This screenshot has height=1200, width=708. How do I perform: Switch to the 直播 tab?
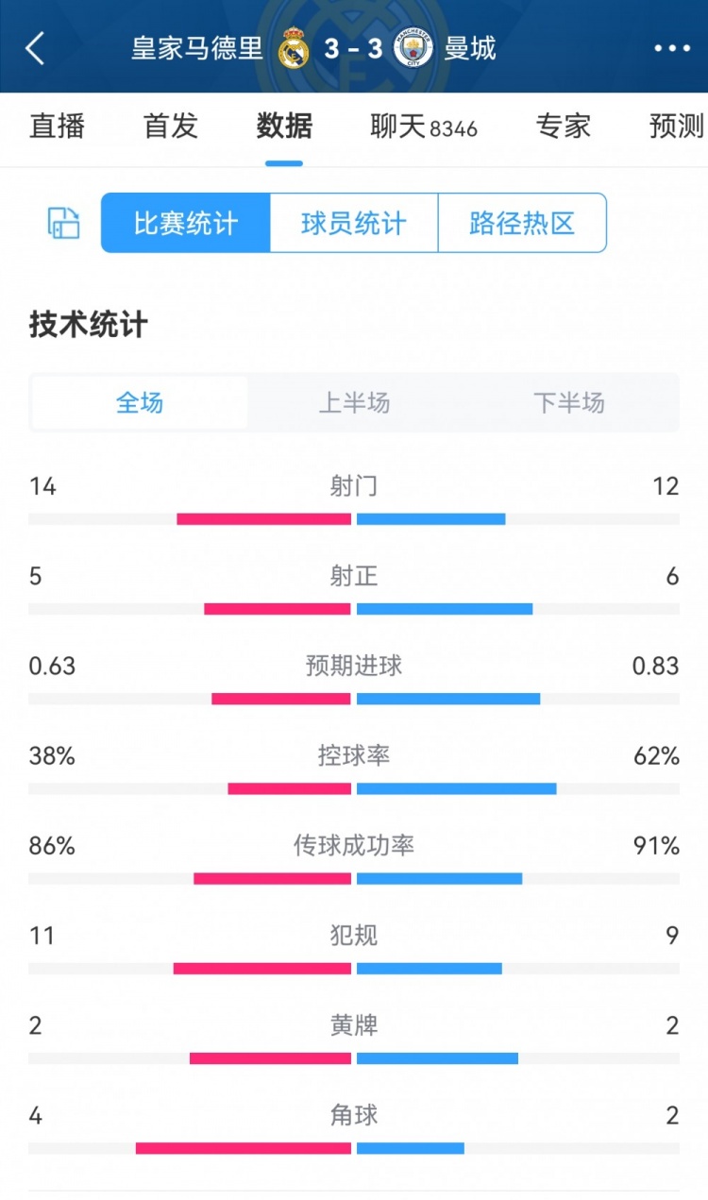coord(57,126)
